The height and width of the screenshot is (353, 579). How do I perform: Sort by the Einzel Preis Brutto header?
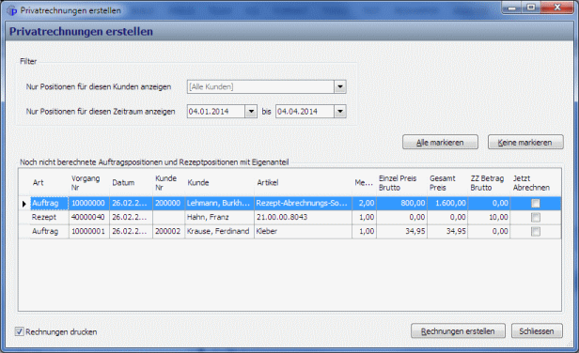pos(401,182)
